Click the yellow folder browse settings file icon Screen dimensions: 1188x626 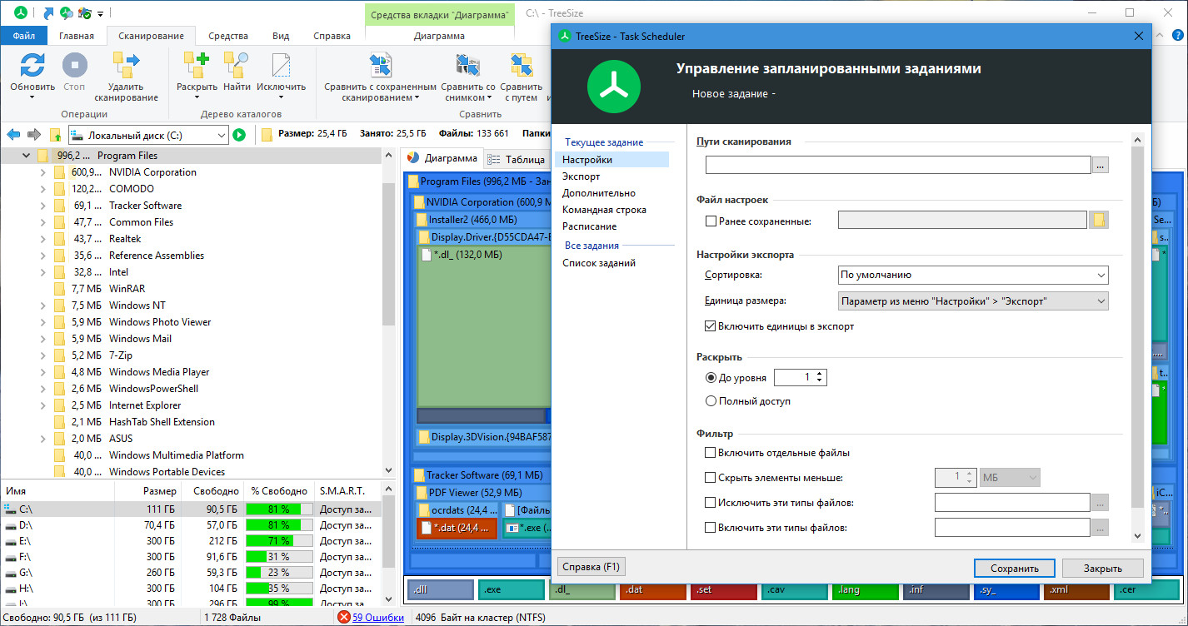(1099, 220)
